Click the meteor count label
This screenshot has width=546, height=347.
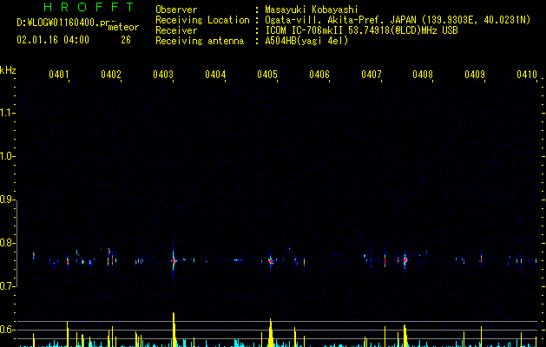[123, 27]
